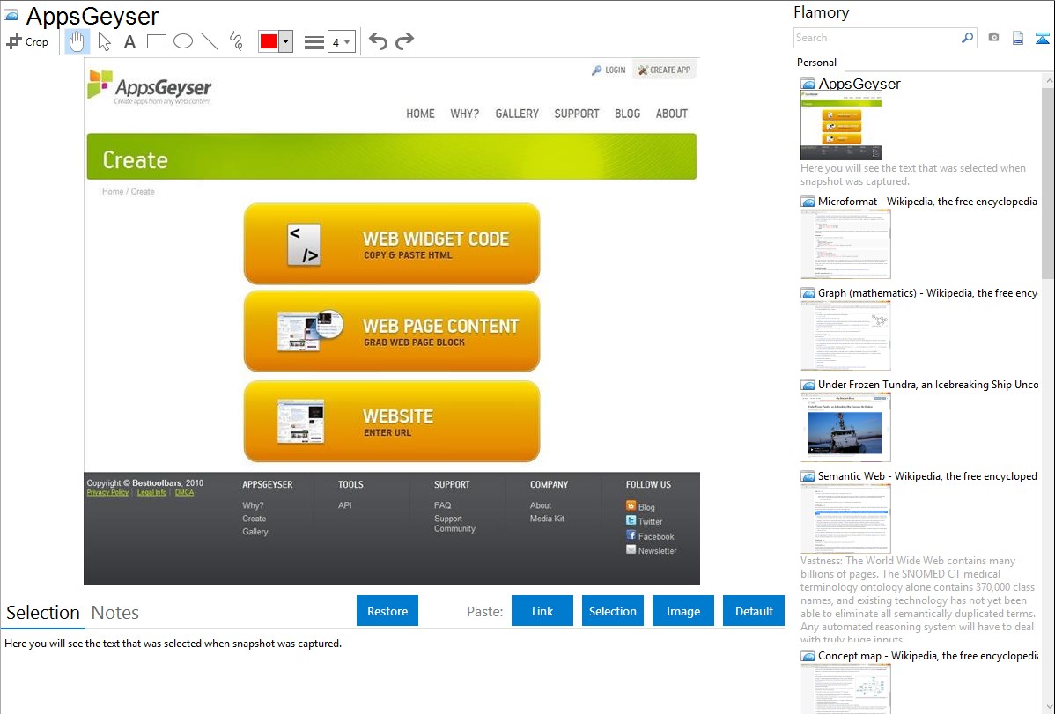Open the AppsGeyser snapshot thumbnail in sidebar
The width and height of the screenshot is (1055, 714).
tap(841, 126)
